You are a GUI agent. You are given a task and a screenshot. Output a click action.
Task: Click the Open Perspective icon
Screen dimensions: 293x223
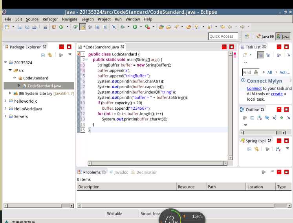click(x=247, y=36)
